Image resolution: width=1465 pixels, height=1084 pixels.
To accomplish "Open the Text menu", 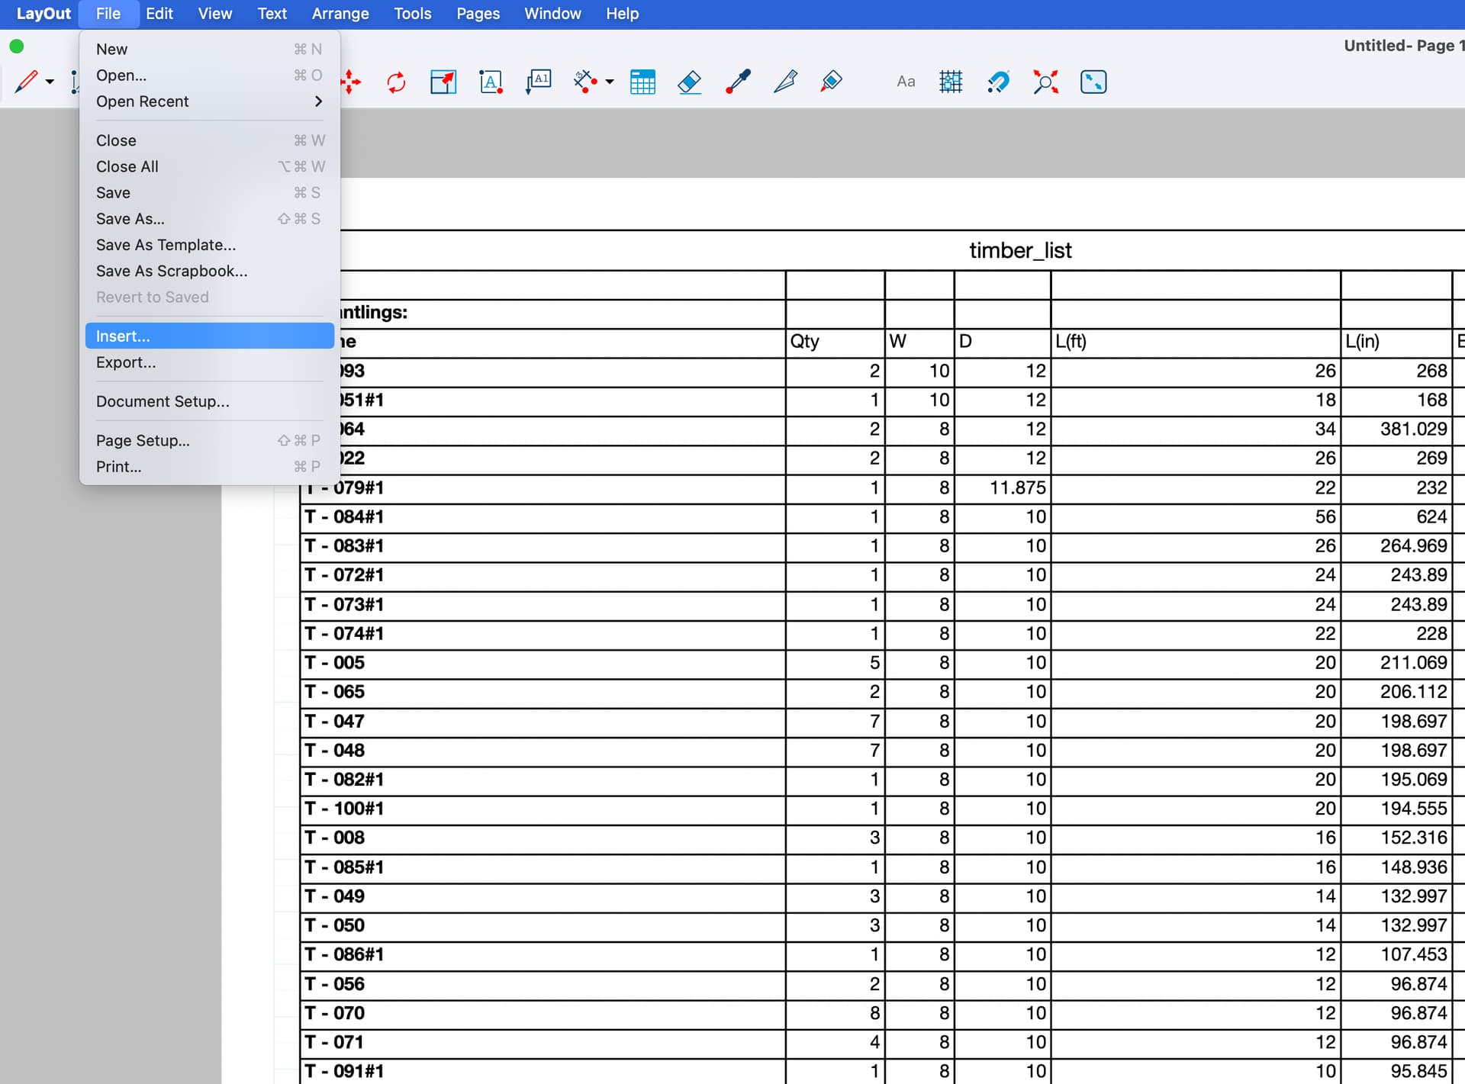I will pos(272,14).
